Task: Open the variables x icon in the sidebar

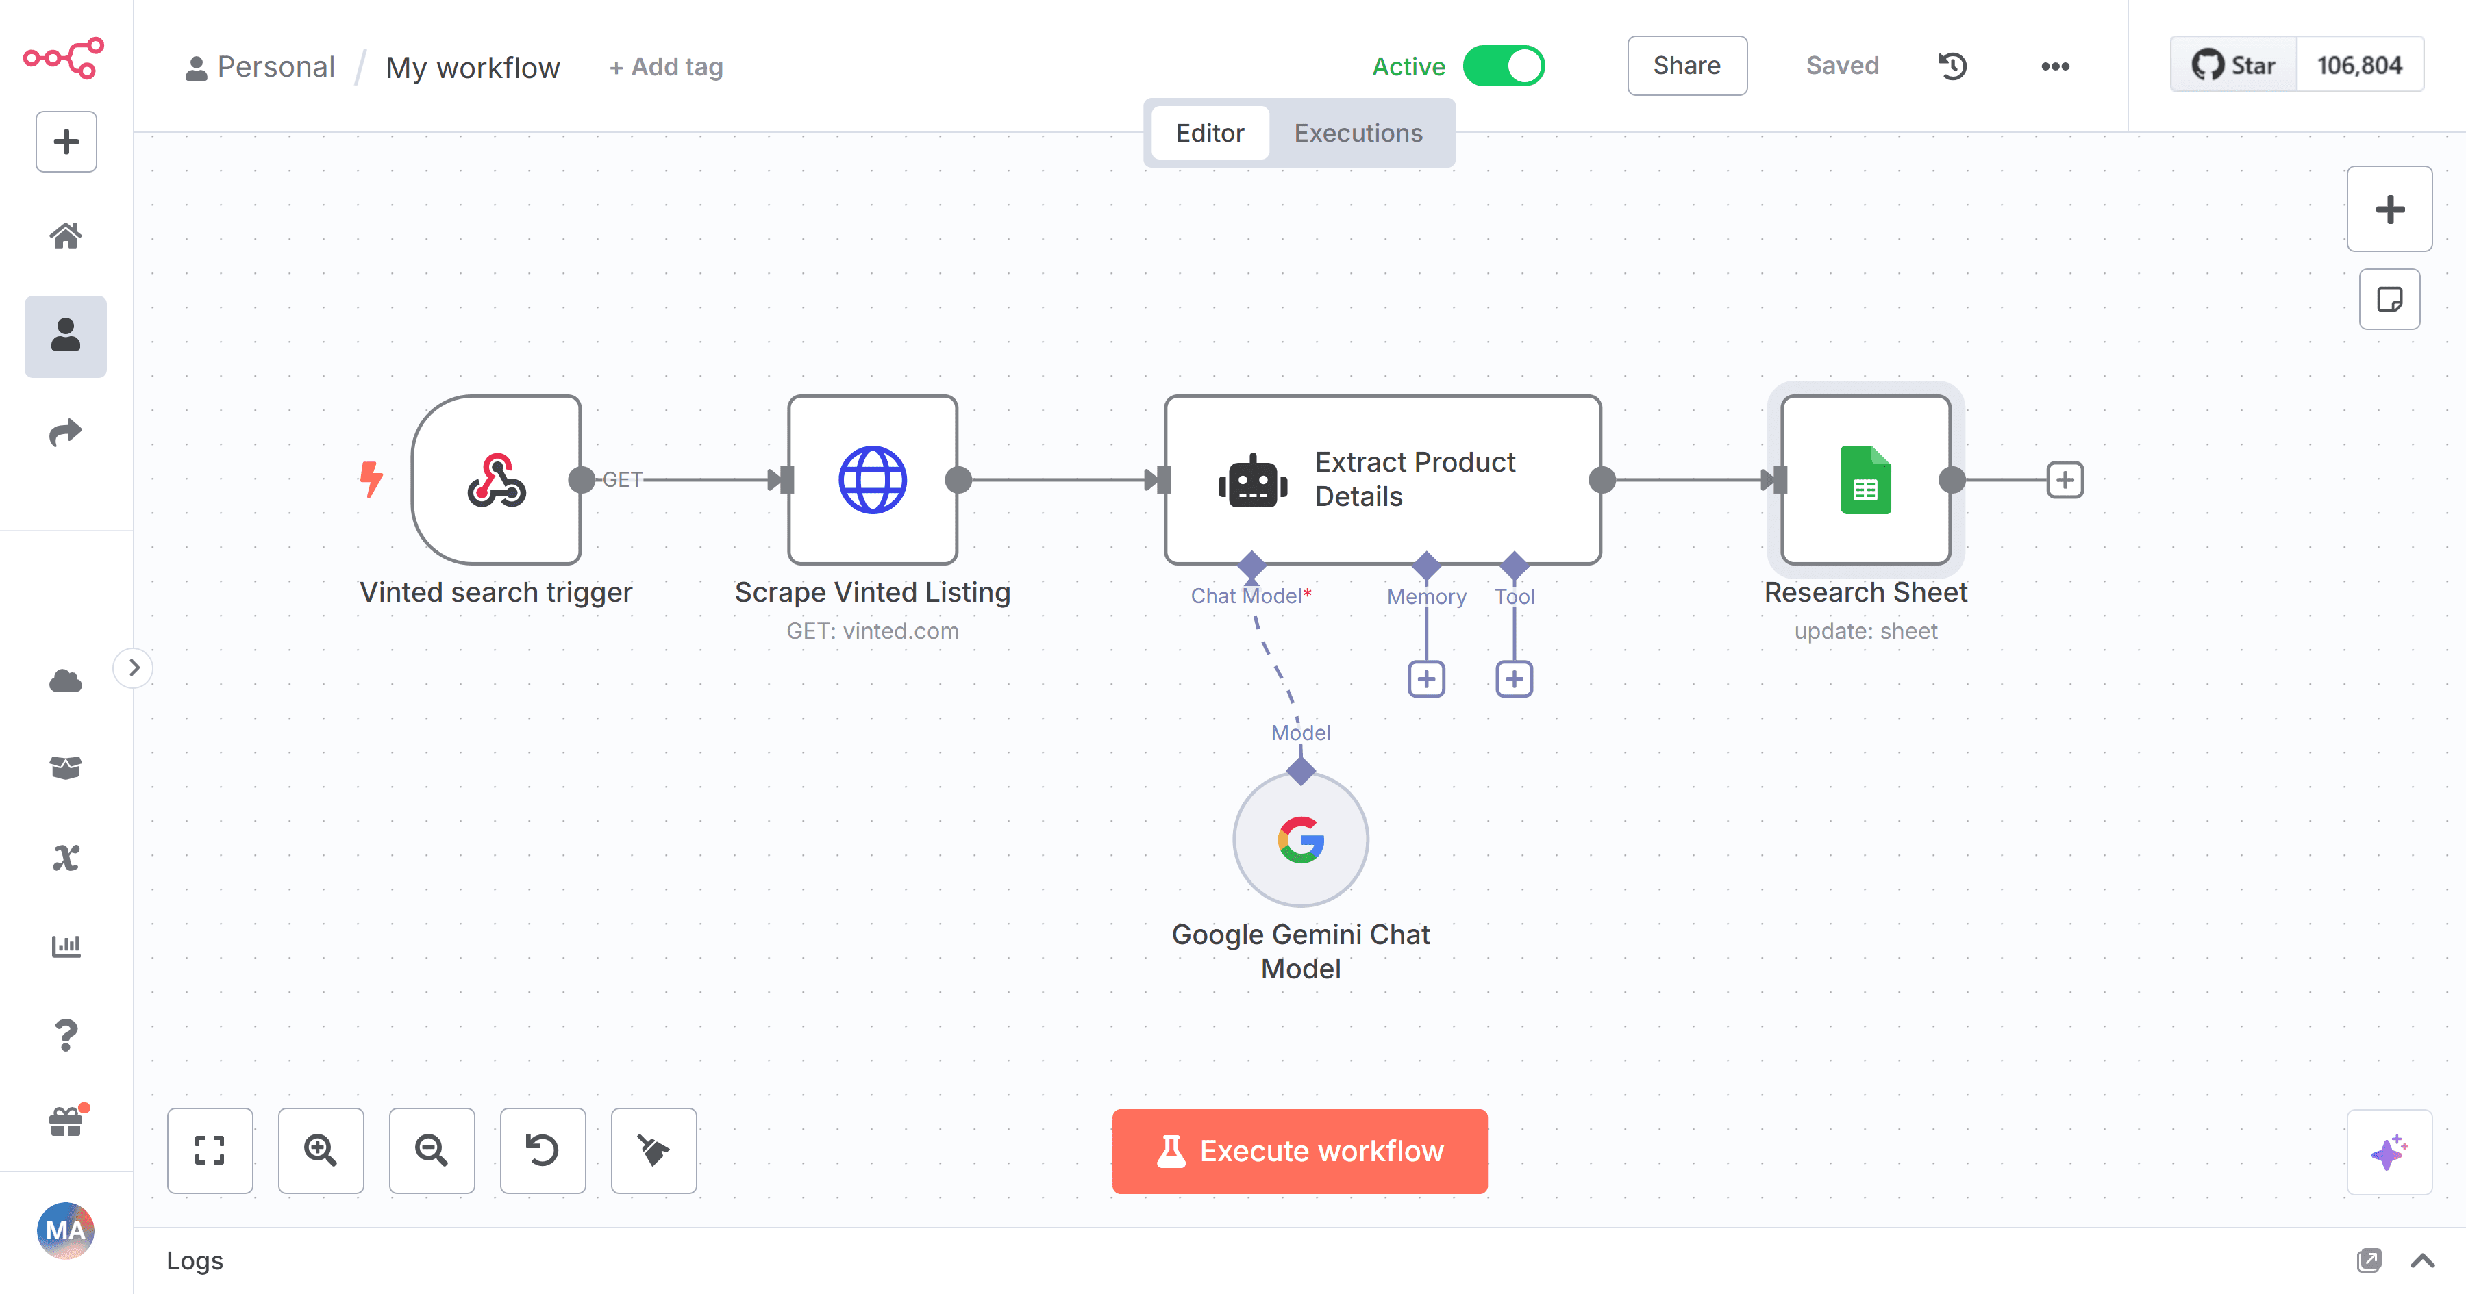Action: (66, 857)
